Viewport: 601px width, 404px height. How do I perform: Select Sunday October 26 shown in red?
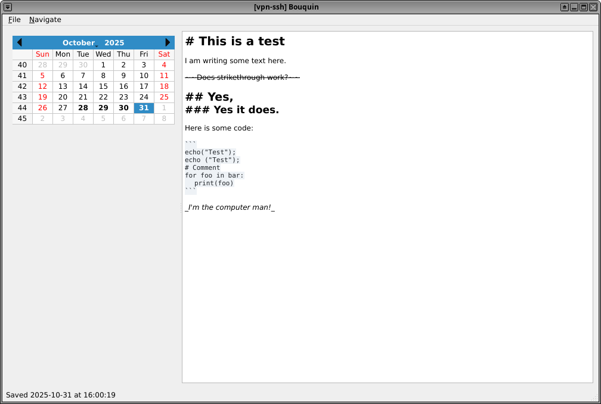tap(42, 108)
